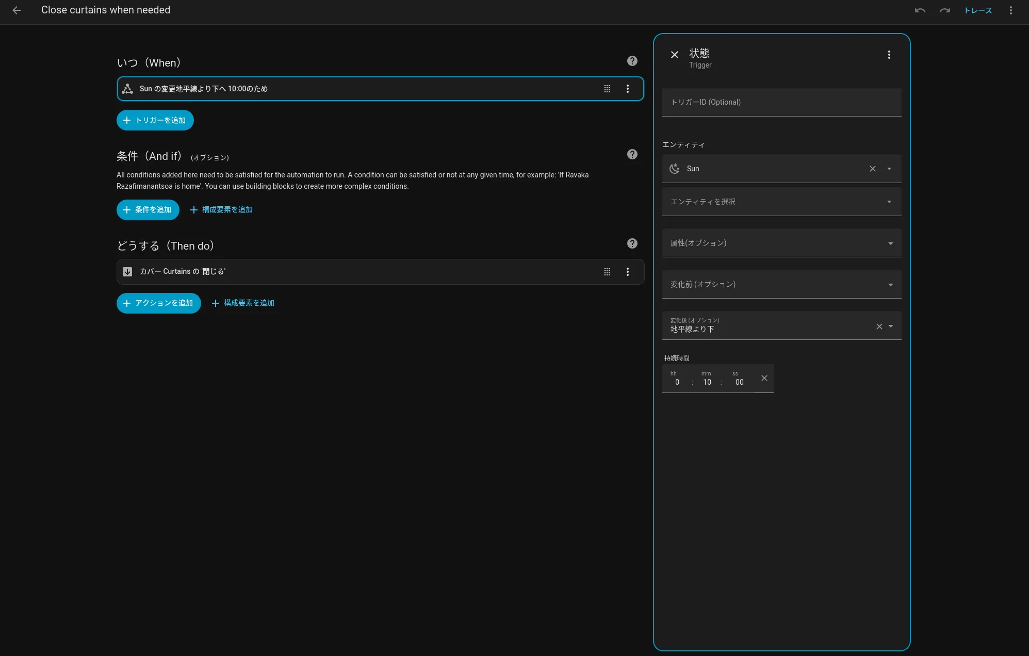The image size is (1029, 656).
Task: Open help for the When section
Action: click(632, 61)
